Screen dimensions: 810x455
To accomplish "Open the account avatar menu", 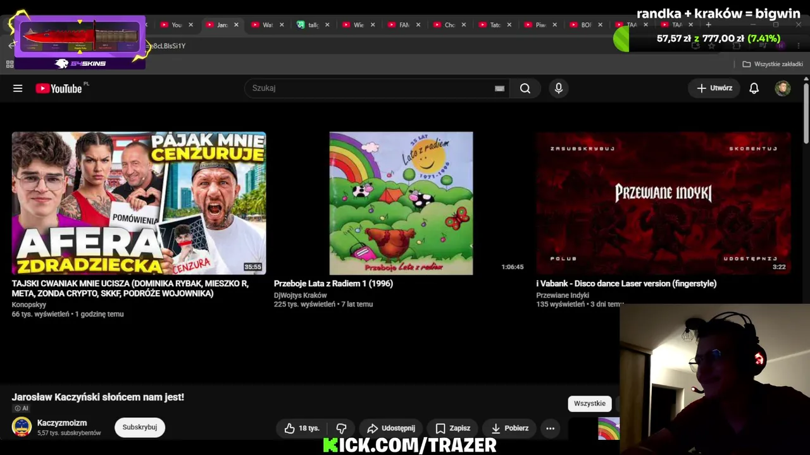I will coord(783,88).
